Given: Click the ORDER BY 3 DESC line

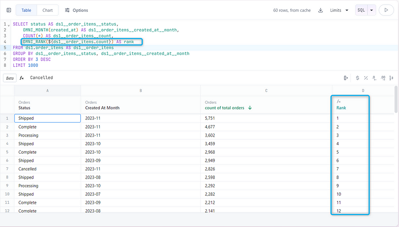Looking at the screenshot, I should pyautogui.click(x=32, y=60).
